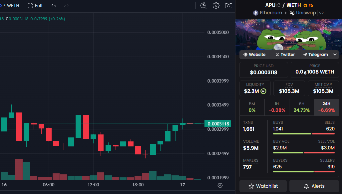The width and height of the screenshot is (342, 194).
Task: Select the 1H timeframe tab
Action: [277, 107]
